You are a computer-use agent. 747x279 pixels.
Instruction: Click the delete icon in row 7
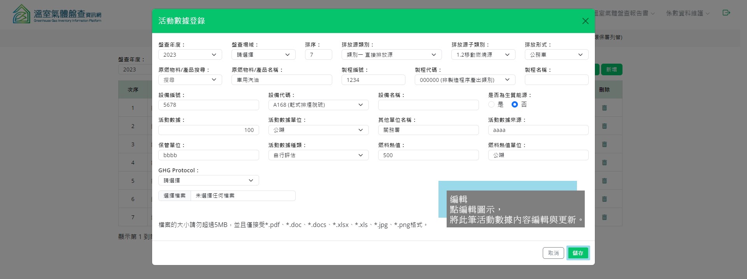(604, 217)
